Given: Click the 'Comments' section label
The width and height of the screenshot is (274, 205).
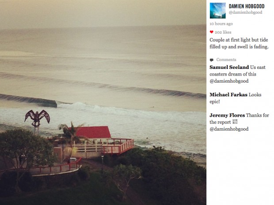Looking at the screenshot, I should (x=226, y=60).
